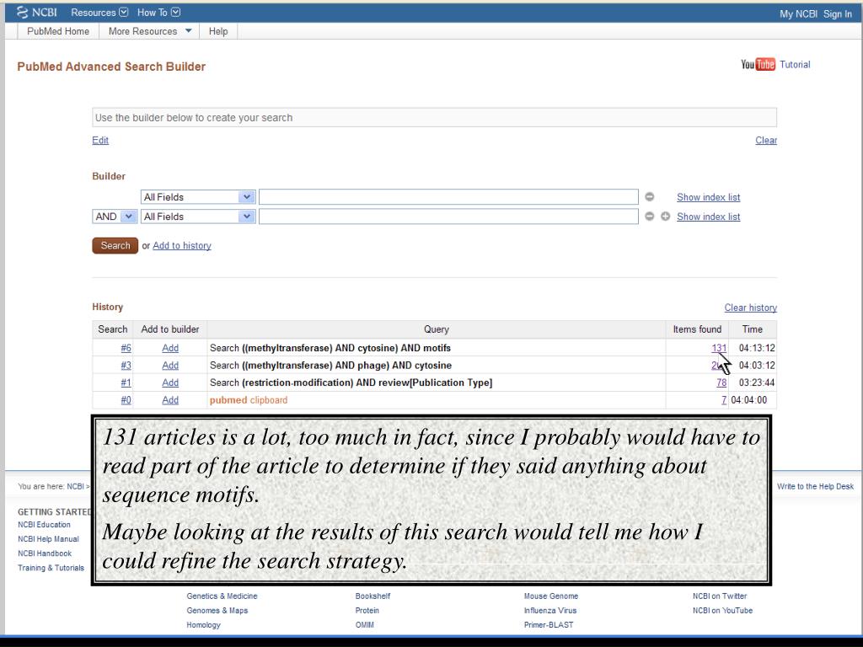Click the Time column header
This screenshot has width=863, height=647.
(752, 329)
